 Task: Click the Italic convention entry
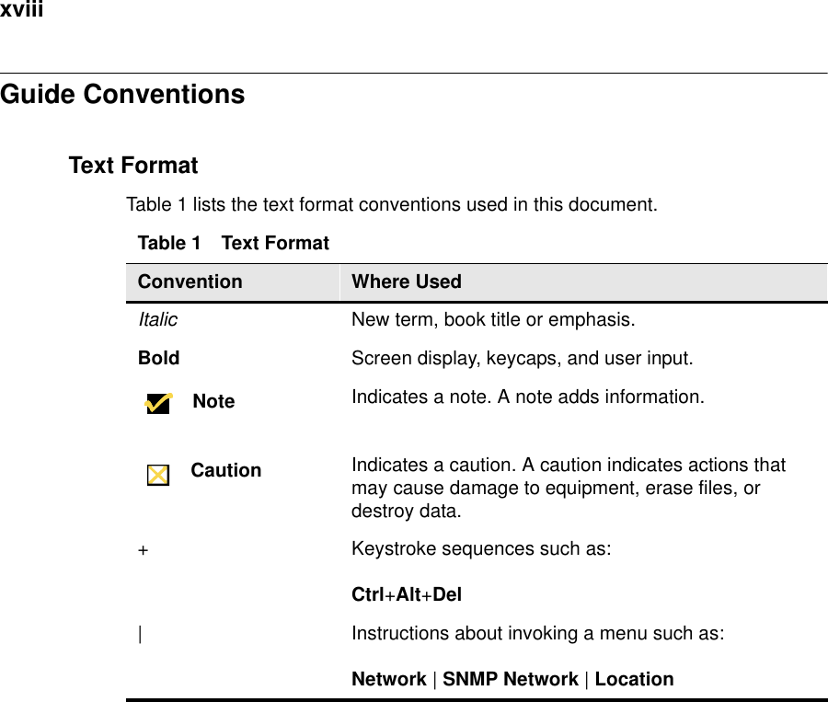(158, 320)
